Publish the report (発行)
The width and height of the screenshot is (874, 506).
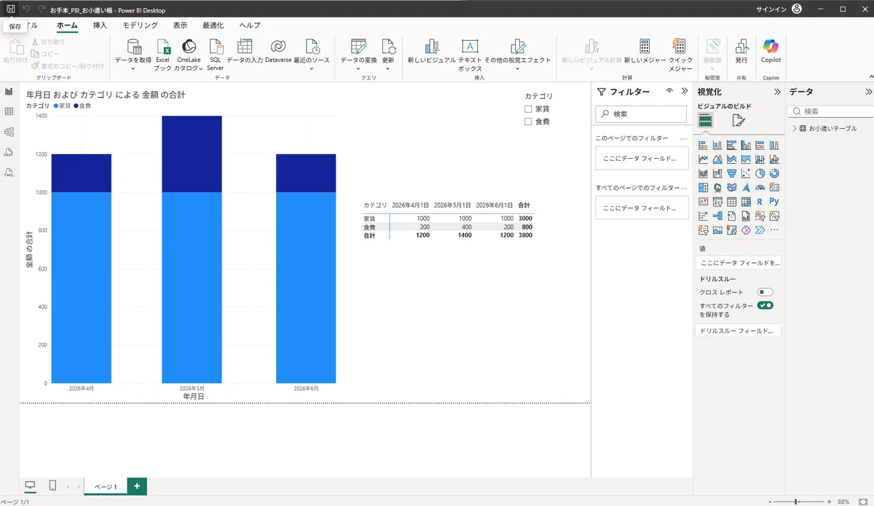point(741,51)
